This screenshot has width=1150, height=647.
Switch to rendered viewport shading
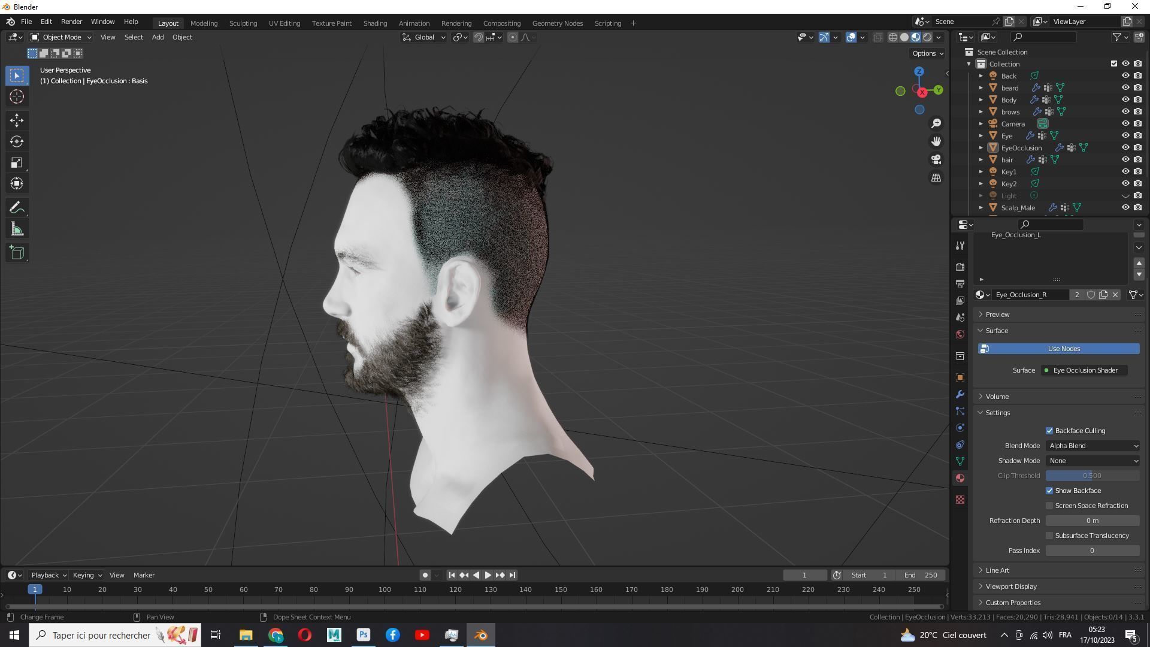(x=927, y=37)
